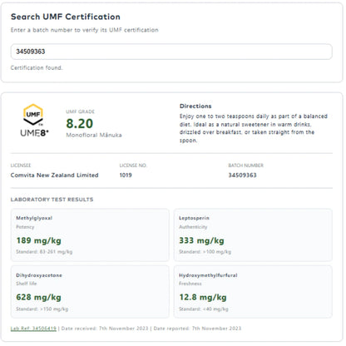Click the 189 mg/kg Methylglyoxal value
The width and height of the screenshot is (346, 346).
(x=39, y=240)
